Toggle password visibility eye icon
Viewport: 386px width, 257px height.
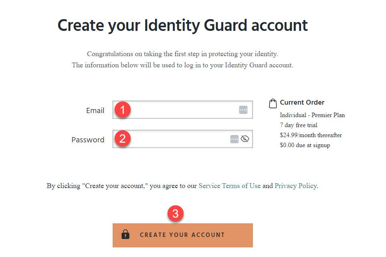(245, 139)
